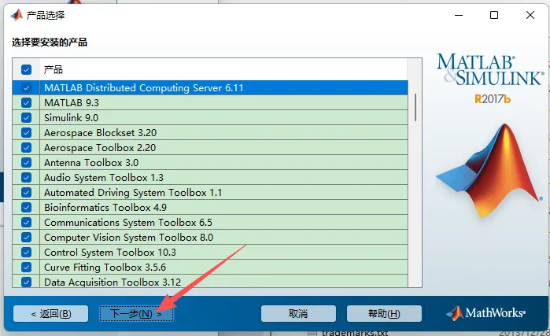Image resolution: width=550 pixels, height=336 pixels.
Task: Uncheck Aerospace Blockset 3.20 checkbox
Action: [26, 132]
